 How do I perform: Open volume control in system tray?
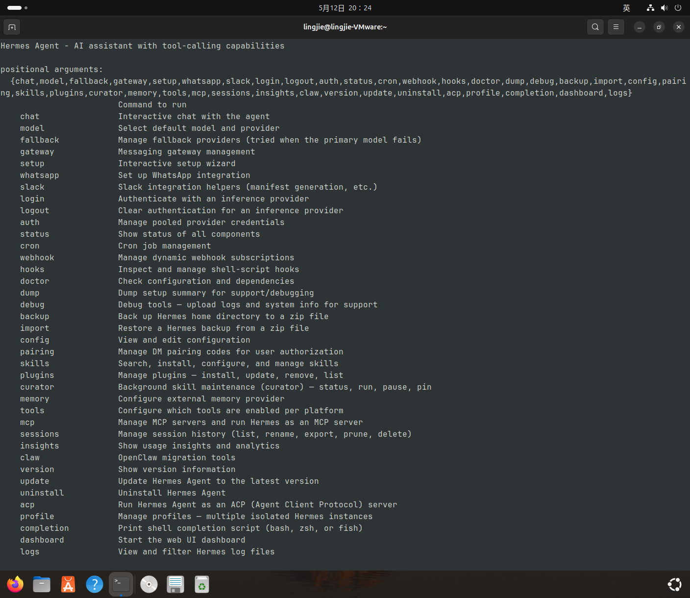664,8
